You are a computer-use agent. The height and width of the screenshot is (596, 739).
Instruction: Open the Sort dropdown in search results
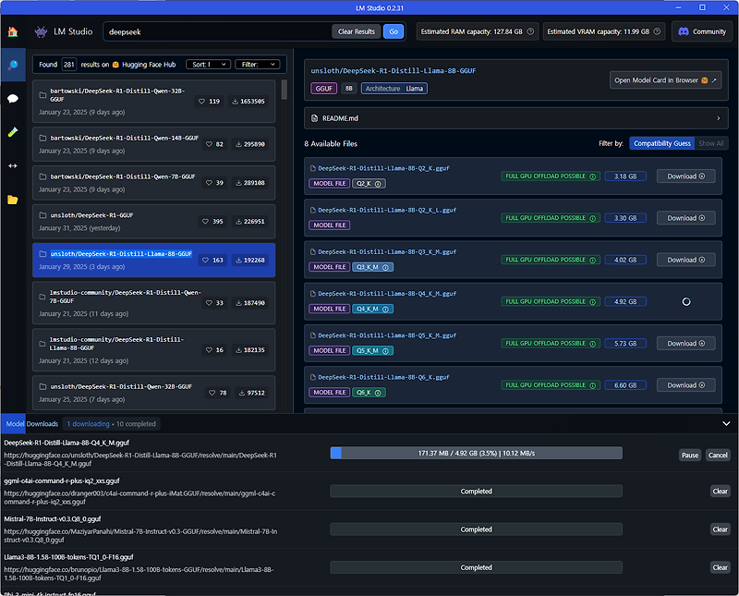tap(209, 65)
